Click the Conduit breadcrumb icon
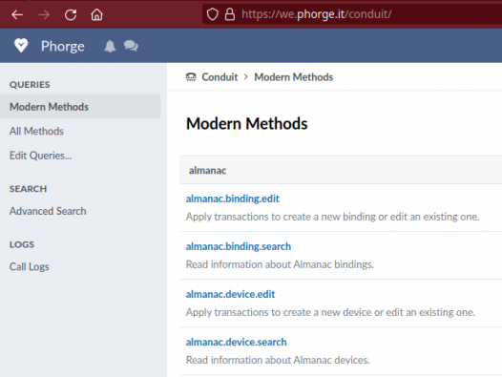502x377 pixels. coord(191,77)
